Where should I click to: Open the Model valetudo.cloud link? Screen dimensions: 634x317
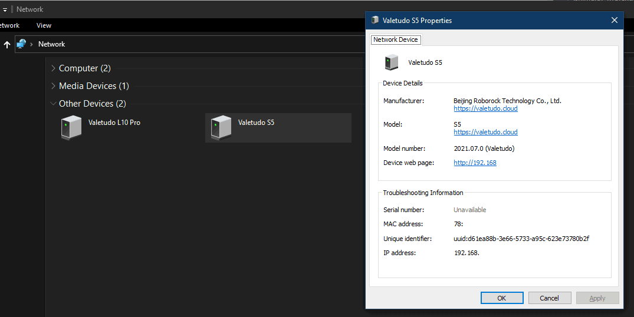pyautogui.click(x=485, y=131)
